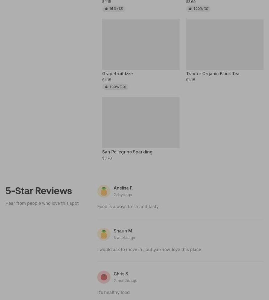
Task: Click the Chris S. reviewer name
Action: [x=121, y=274]
